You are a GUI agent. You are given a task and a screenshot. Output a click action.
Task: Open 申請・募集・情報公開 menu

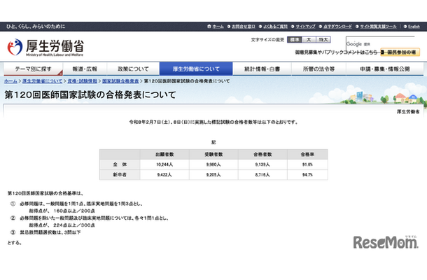[385, 69]
